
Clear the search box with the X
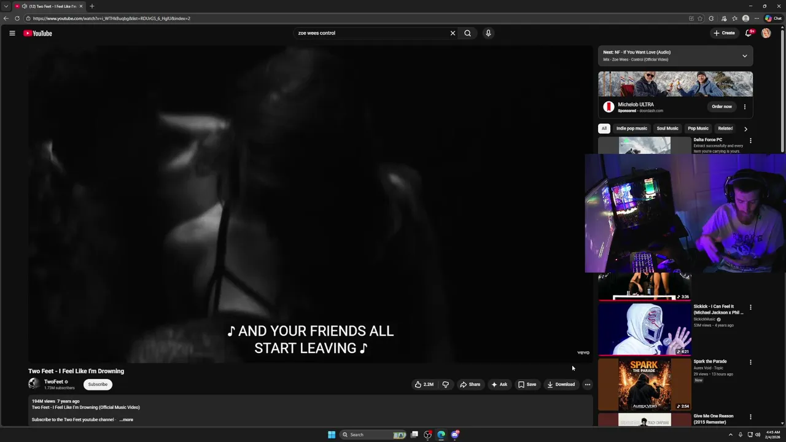(453, 33)
